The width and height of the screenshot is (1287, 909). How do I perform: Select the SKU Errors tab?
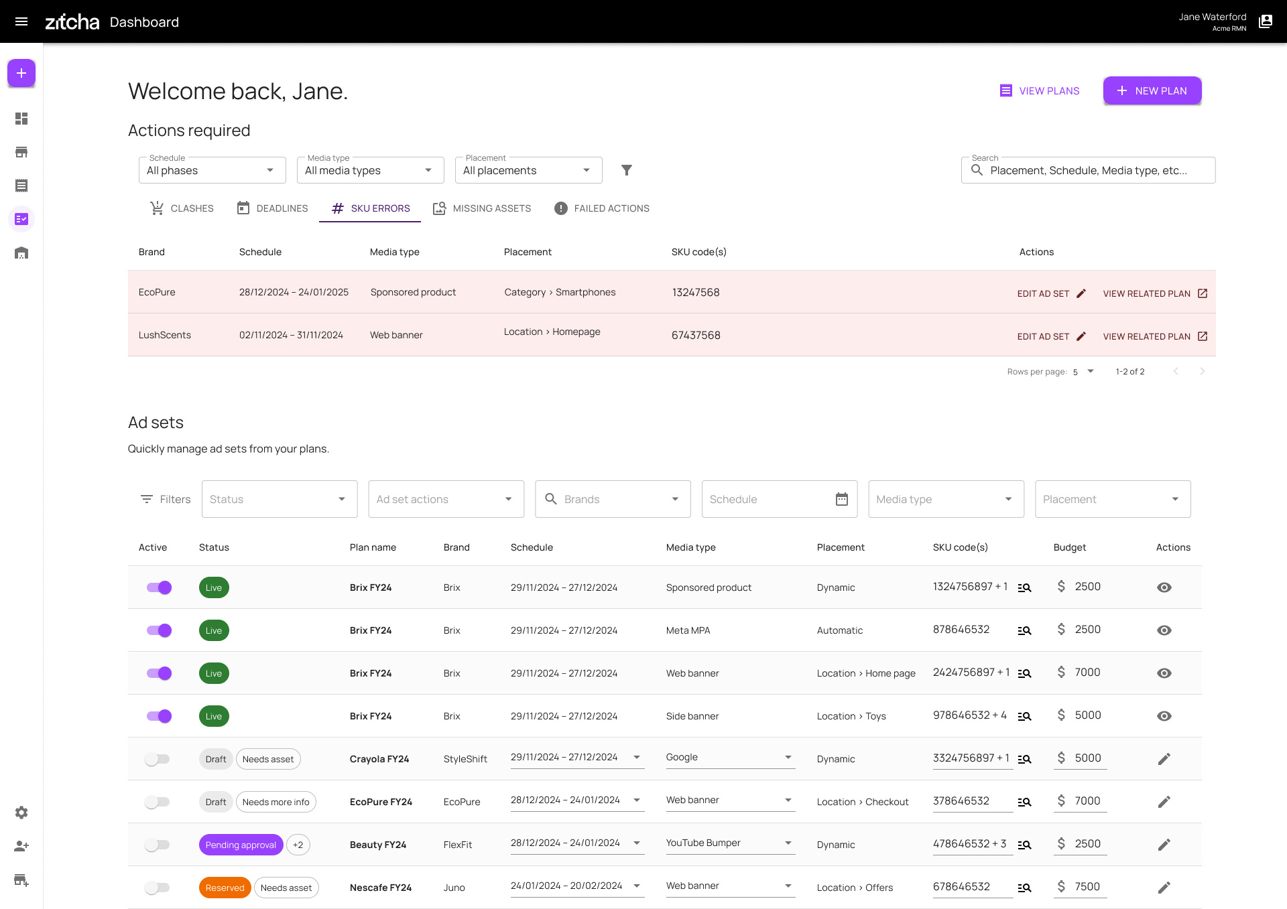pos(370,208)
